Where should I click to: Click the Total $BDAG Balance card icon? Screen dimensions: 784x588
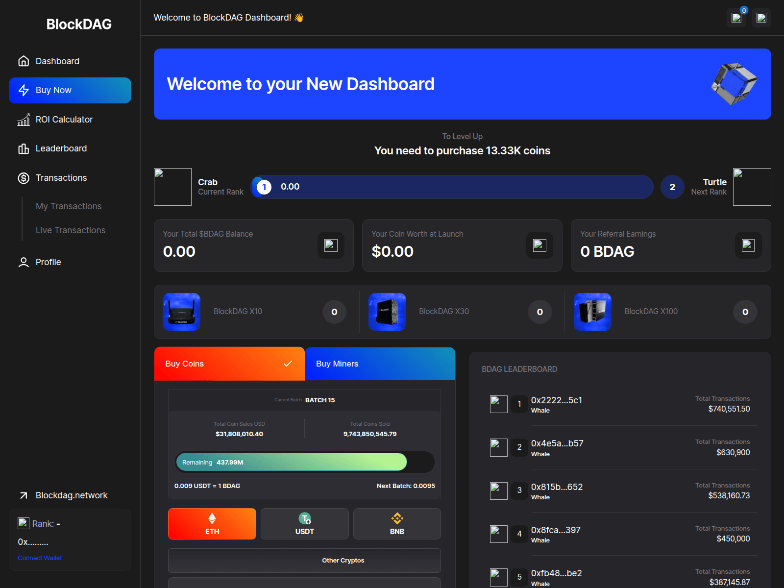331,245
